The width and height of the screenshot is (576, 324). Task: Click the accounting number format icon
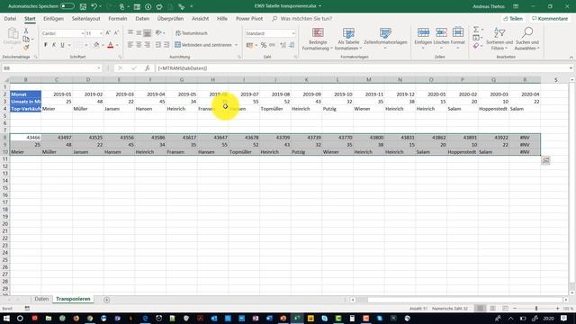tap(250, 45)
